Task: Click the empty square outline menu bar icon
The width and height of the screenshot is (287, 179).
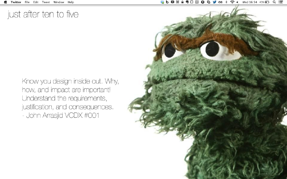Action: (192, 2)
